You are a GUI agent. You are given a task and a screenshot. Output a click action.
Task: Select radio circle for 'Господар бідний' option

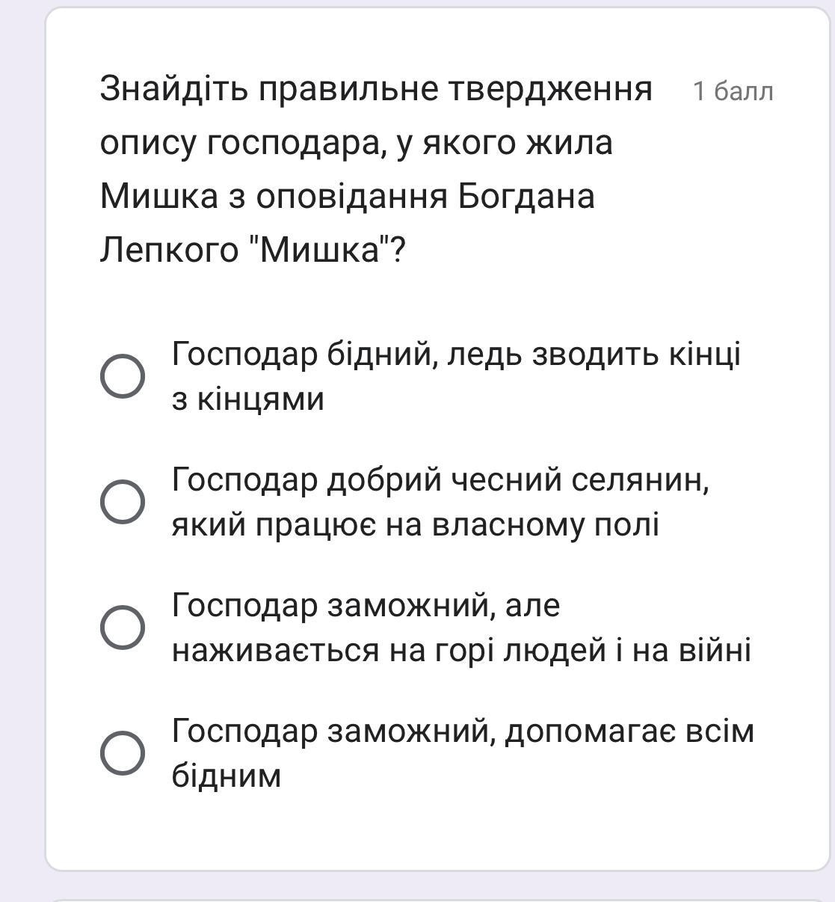pyautogui.click(x=123, y=377)
